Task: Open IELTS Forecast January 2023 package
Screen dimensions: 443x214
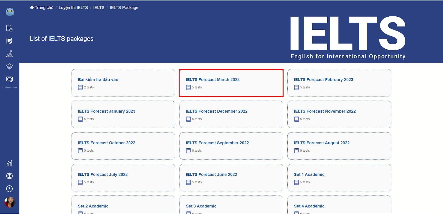Action: [123, 114]
